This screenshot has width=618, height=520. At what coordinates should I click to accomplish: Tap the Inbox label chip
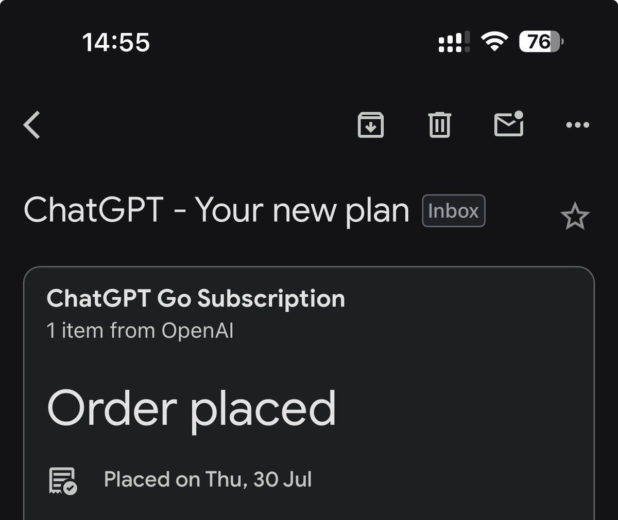tap(454, 211)
